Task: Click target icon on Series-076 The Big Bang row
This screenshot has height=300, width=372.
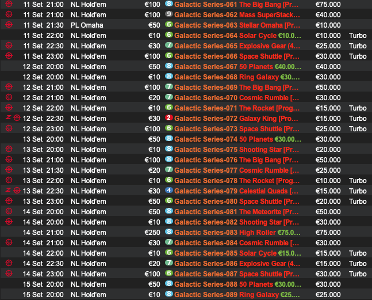Action: [9, 160]
